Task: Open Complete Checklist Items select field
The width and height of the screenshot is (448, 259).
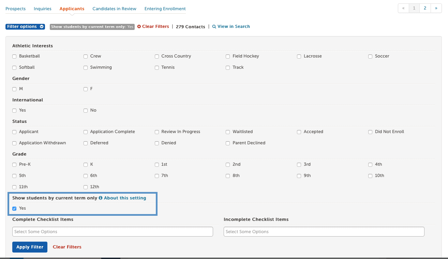Action: click(x=113, y=232)
